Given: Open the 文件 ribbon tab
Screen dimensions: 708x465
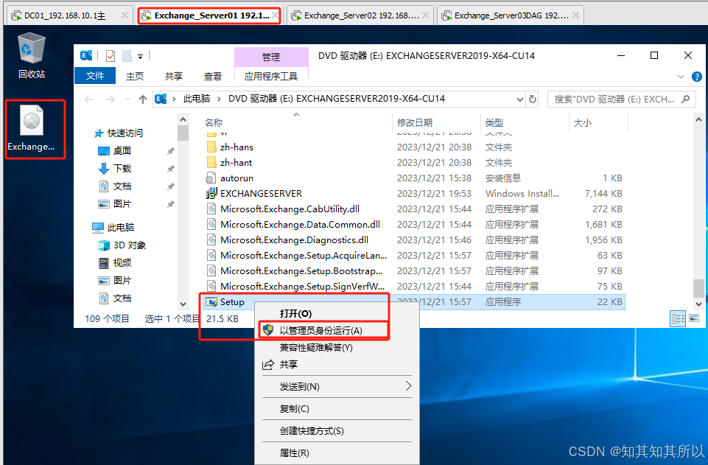Looking at the screenshot, I should [x=95, y=76].
